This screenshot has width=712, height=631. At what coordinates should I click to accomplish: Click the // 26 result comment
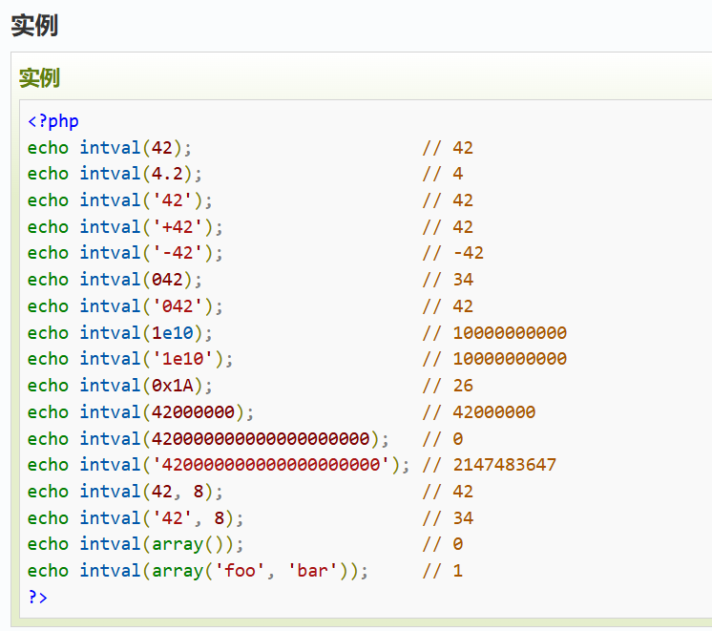point(448,386)
